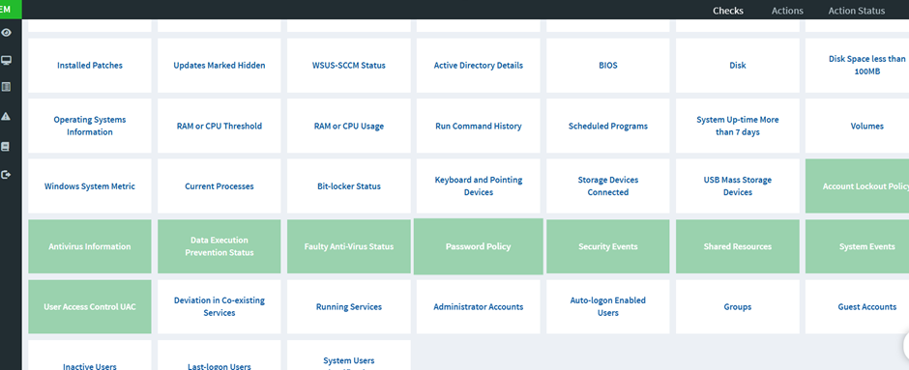Select the Bit-locker Status tile
The image size is (909, 370).
349,185
